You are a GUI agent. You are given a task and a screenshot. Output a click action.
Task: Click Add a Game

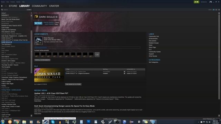7,119
